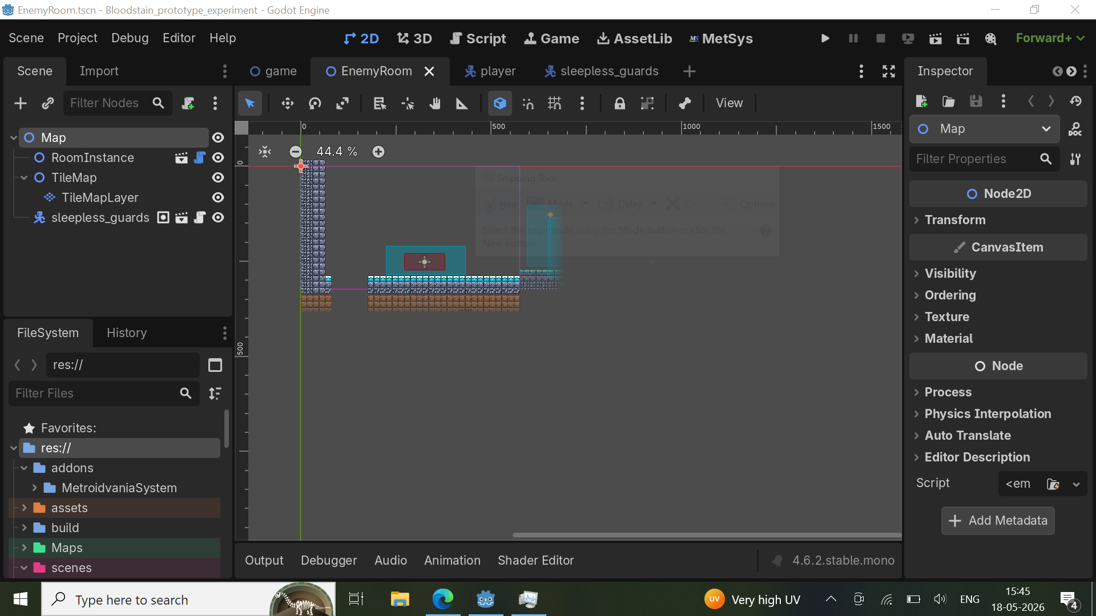Open the Project menu
Viewport: 1096px width, 616px height.
point(78,38)
